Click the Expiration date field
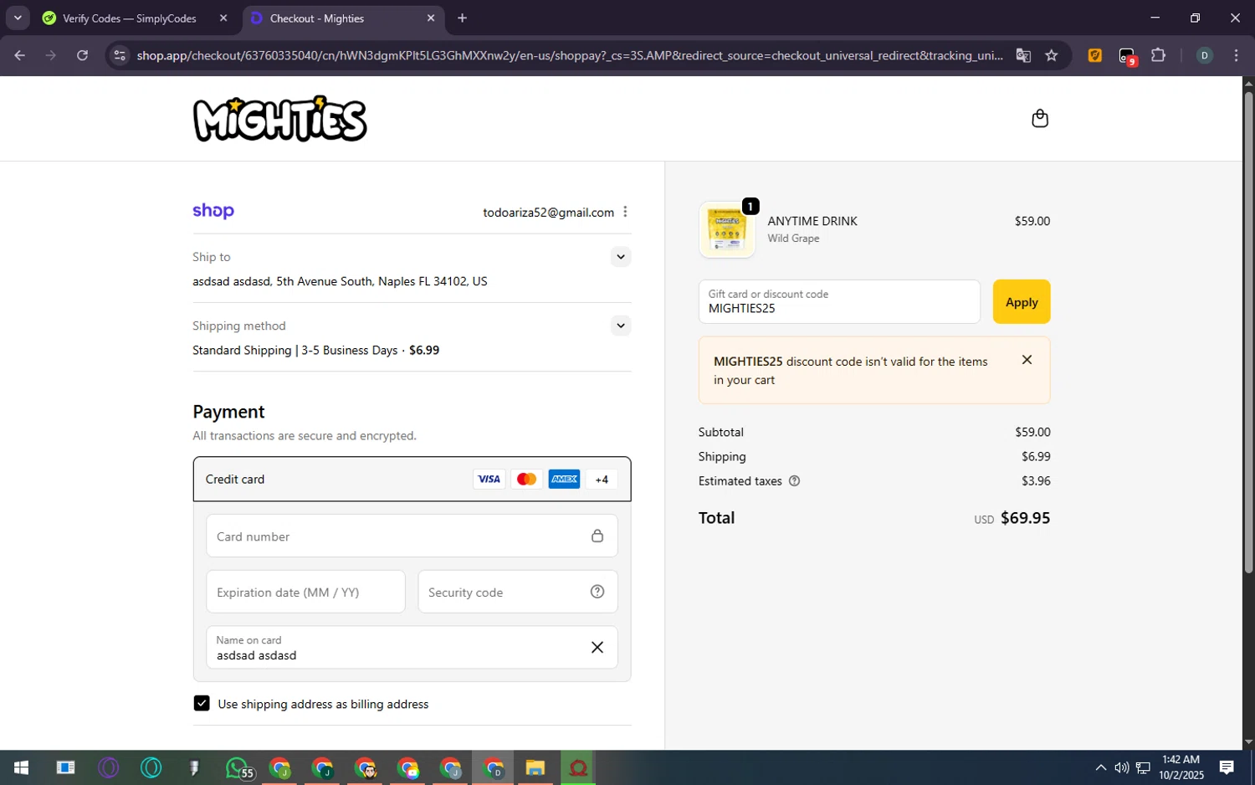Image resolution: width=1255 pixels, height=785 pixels. point(305,592)
